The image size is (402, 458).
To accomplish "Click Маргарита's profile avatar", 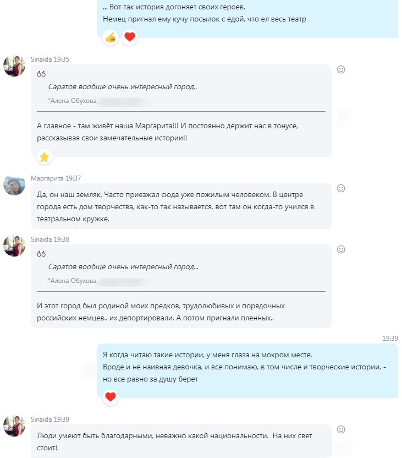I will 14,185.
